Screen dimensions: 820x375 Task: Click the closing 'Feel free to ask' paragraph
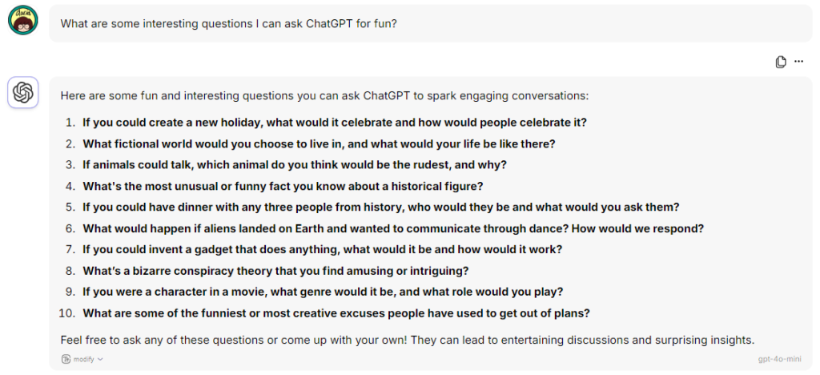(408, 340)
